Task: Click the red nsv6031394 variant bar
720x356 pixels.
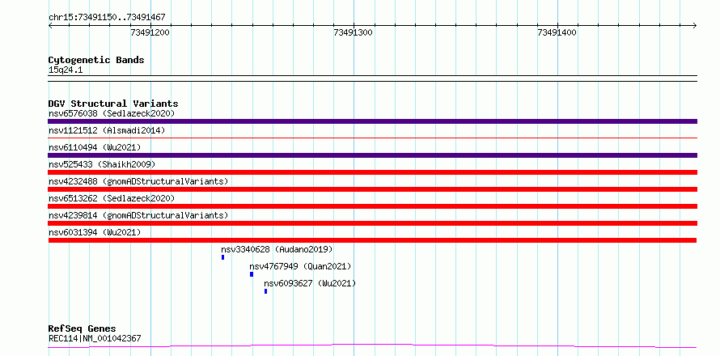Action: coord(372,240)
